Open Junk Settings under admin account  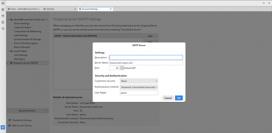21,35
